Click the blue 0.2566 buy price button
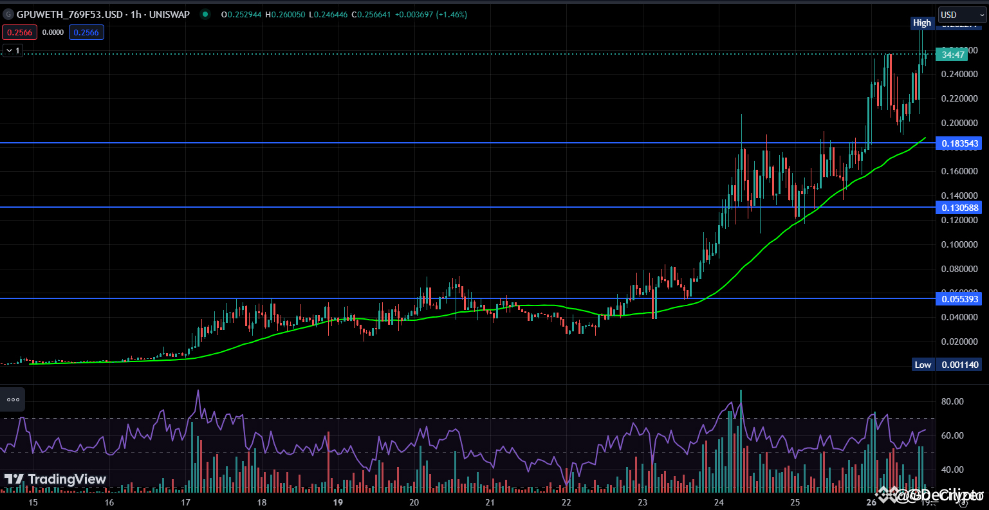Screen dimensions: 989x510 tap(86, 32)
